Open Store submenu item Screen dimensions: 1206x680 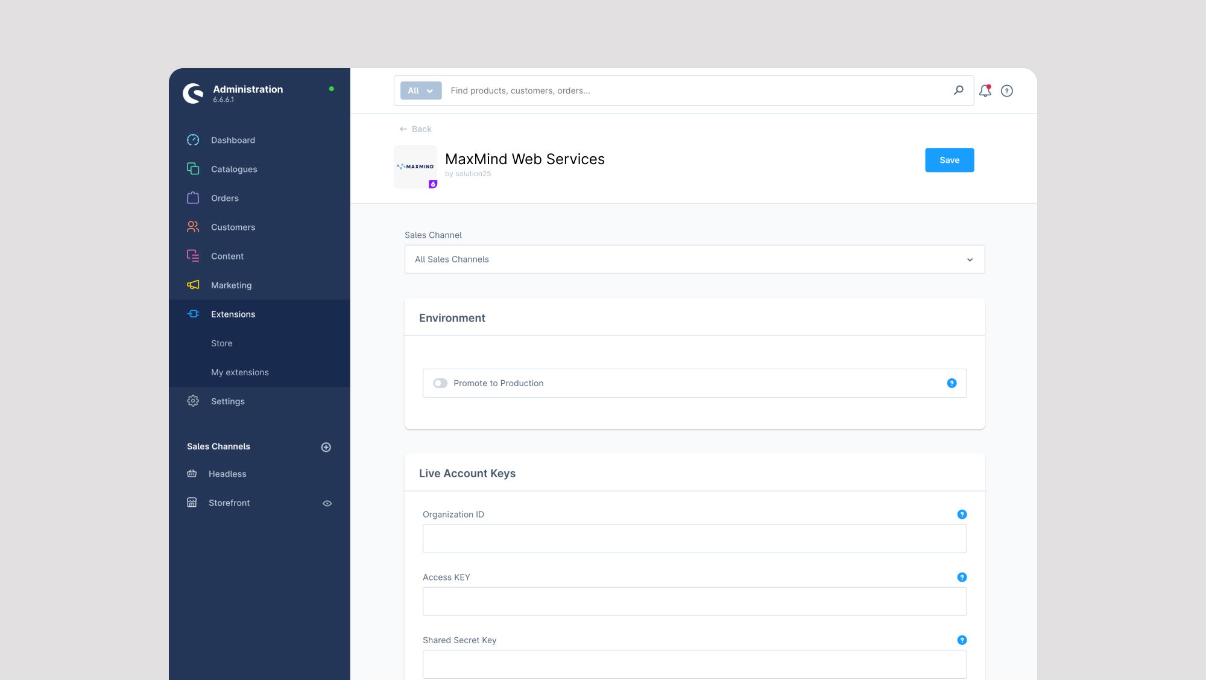tap(221, 343)
